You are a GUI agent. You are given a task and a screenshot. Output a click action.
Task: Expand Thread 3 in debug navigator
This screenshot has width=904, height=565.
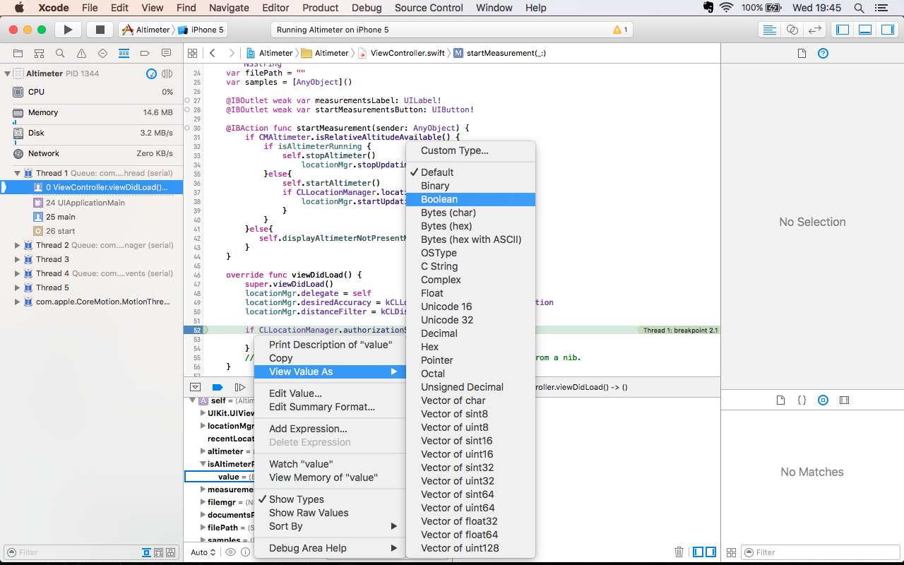coord(18,259)
